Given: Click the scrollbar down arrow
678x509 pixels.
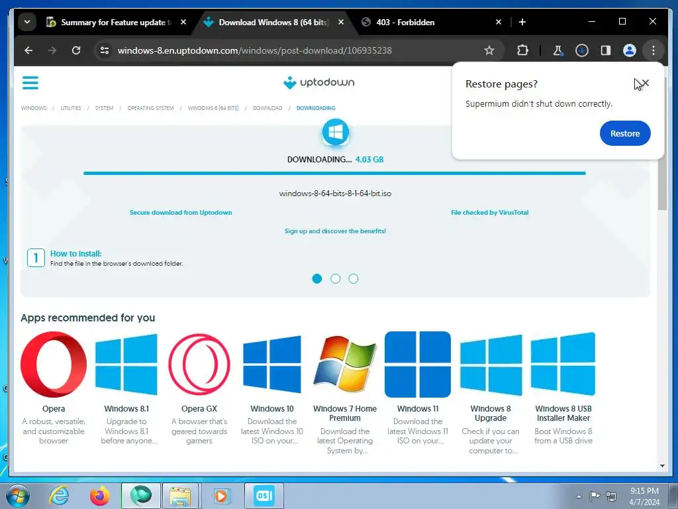Looking at the screenshot, I should 662,466.
